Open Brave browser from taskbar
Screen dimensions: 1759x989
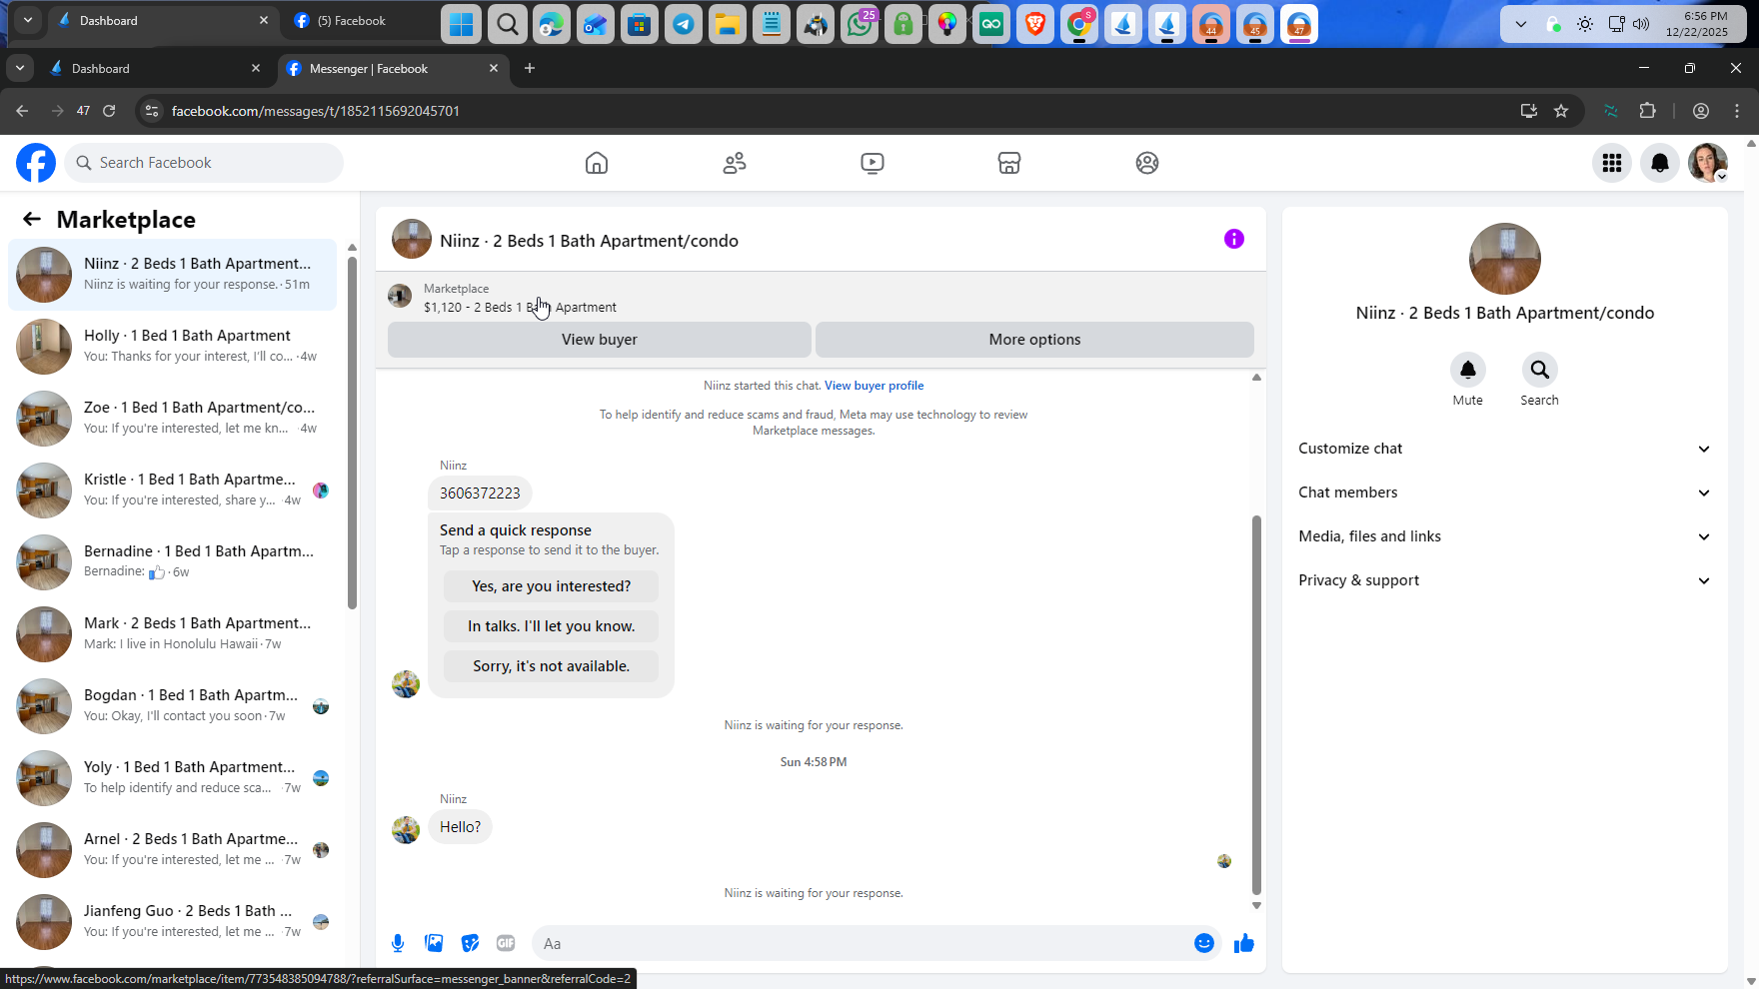click(1035, 24)
